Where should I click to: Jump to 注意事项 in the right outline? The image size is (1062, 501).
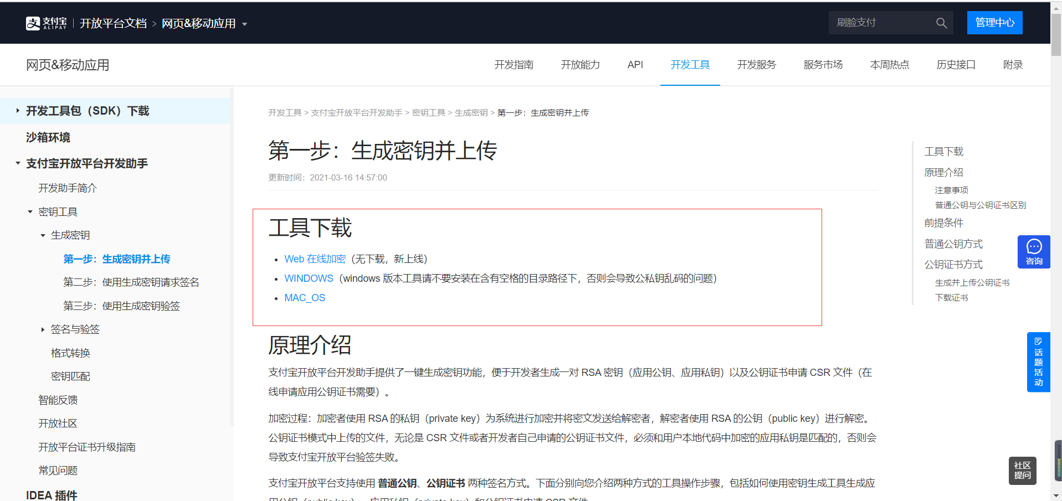point(951,189)
